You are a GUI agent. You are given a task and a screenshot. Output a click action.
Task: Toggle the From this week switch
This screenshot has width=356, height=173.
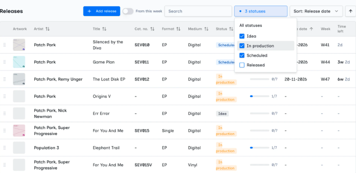pos(128,11)
